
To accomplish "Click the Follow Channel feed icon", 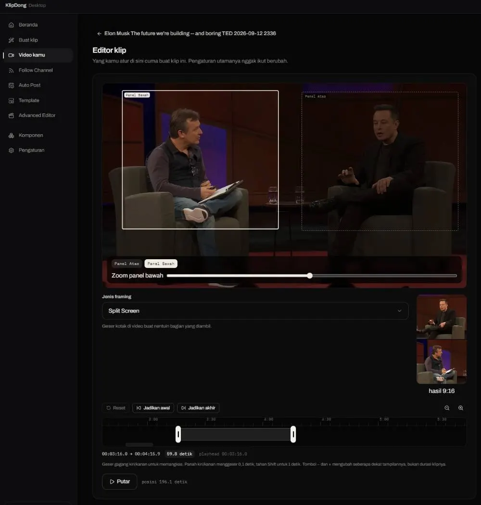I will (11, 70).
